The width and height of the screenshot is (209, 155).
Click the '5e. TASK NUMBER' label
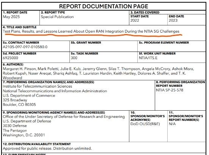pyautogui.click(x=85, y=53)
